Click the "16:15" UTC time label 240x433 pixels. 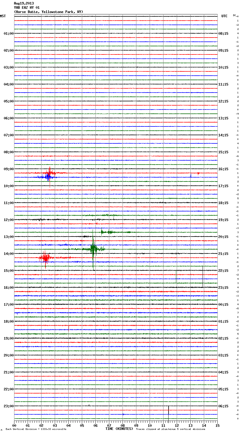(x=223, y=169)
